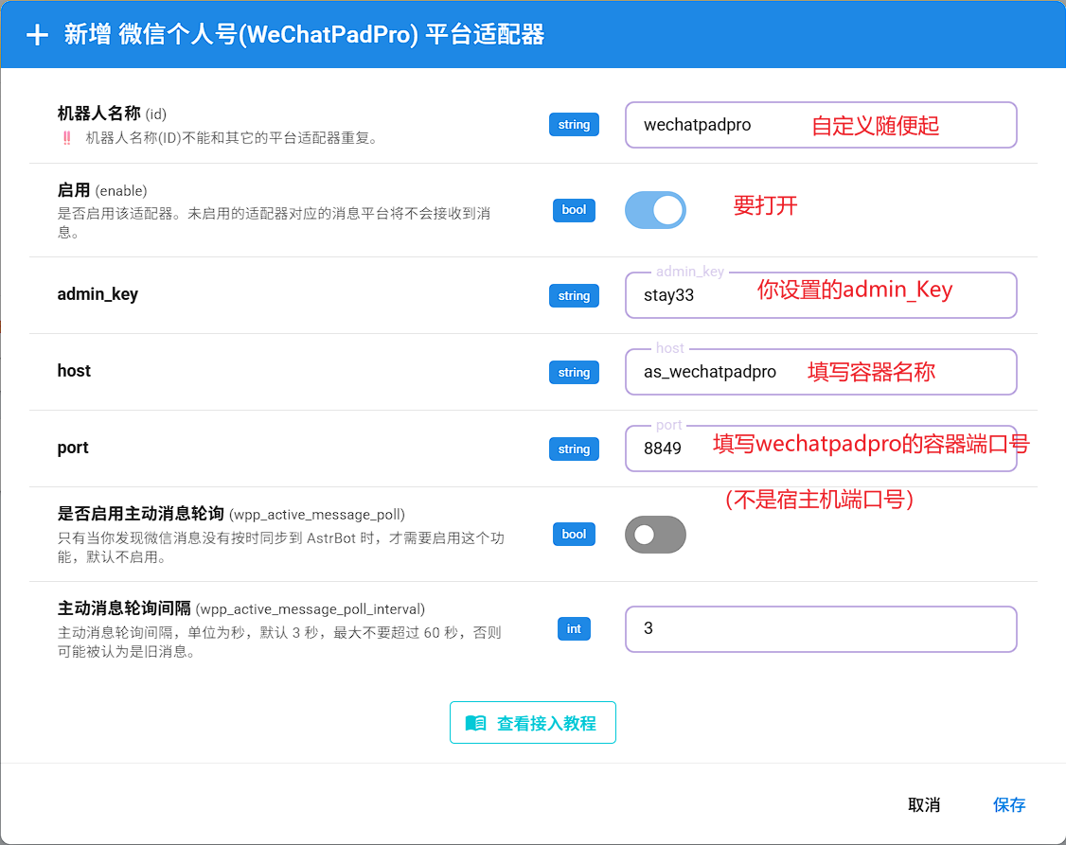Click the host row label

point(74,371)
